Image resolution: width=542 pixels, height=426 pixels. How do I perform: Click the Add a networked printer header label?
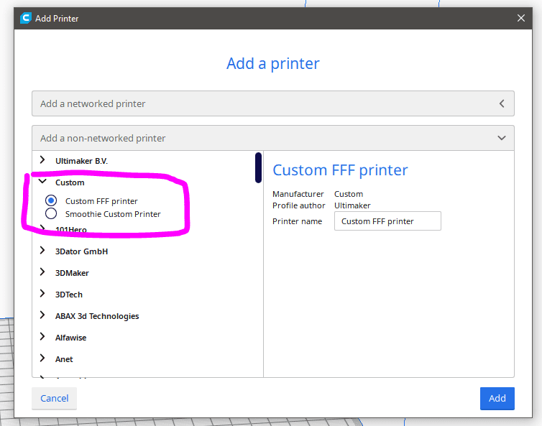pos(93,103)
